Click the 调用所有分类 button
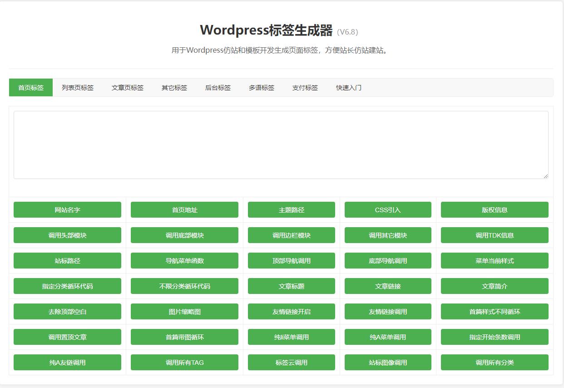The width and height of the screenshot is (564, 388). pyautogui.click(x=494, y=362)
